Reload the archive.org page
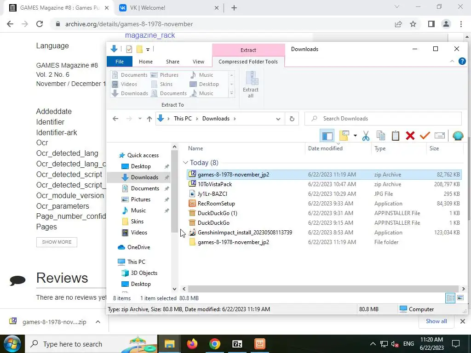Viewport: 471px width, 353px height. tap(40, 24)
